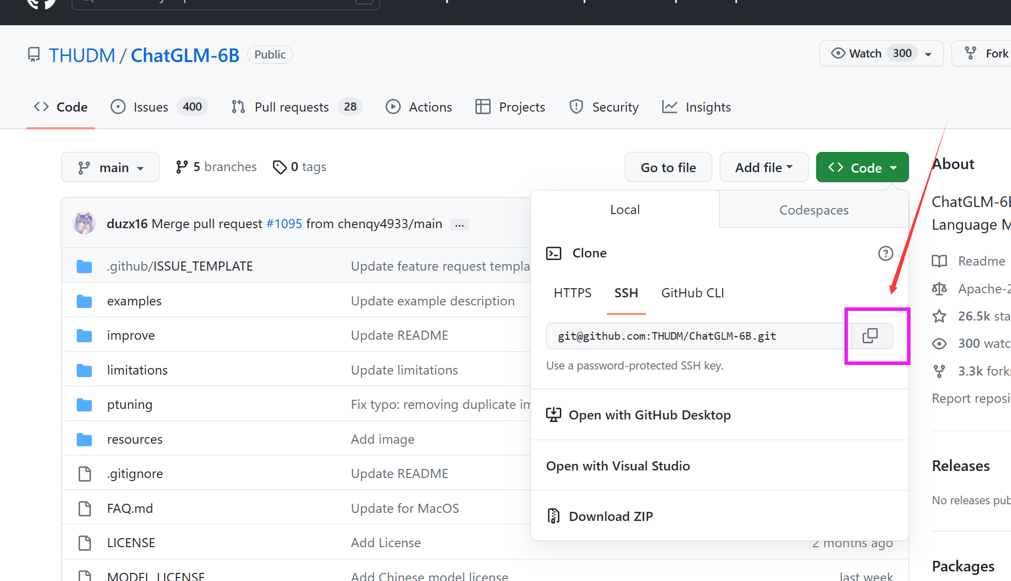Copy the SSH clone URL

872,336
